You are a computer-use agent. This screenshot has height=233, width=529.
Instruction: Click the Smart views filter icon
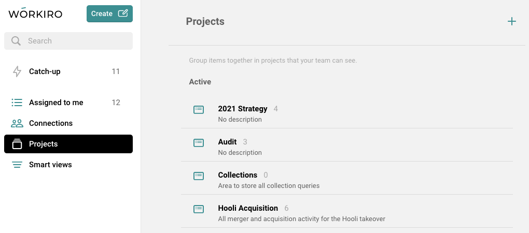(17, 165)
